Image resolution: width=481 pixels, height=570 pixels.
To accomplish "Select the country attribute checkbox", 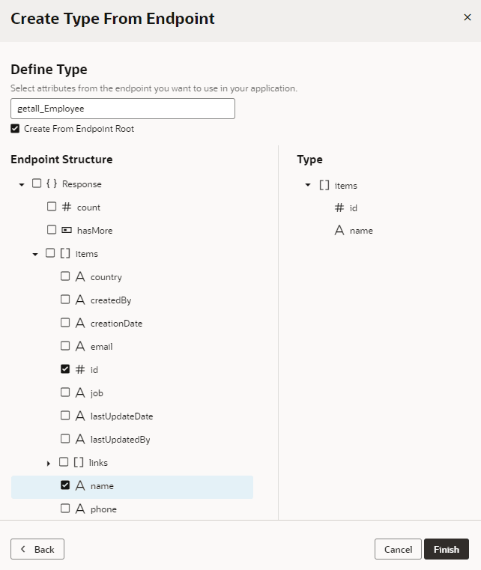I will (65, 276).
